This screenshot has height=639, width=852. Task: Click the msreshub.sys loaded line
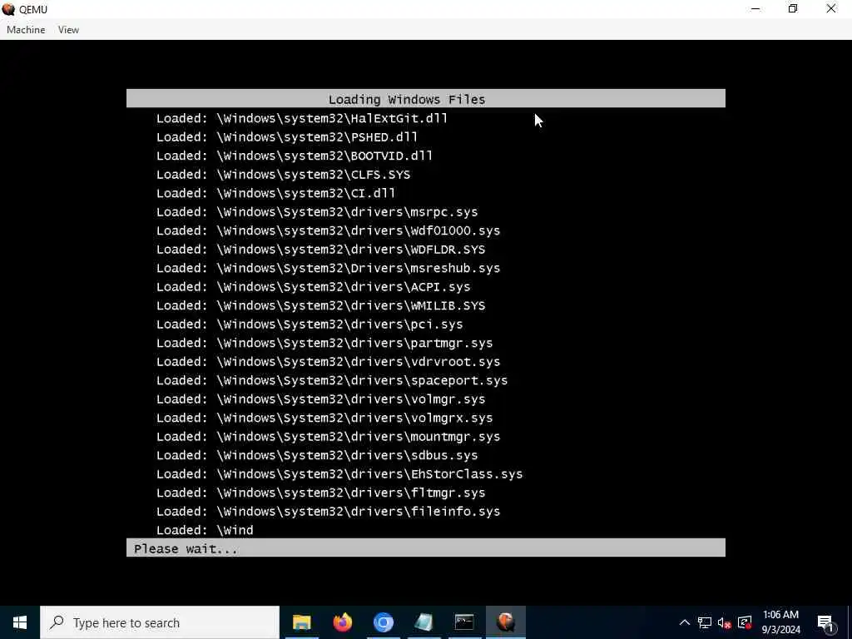(x=328, y=269)
